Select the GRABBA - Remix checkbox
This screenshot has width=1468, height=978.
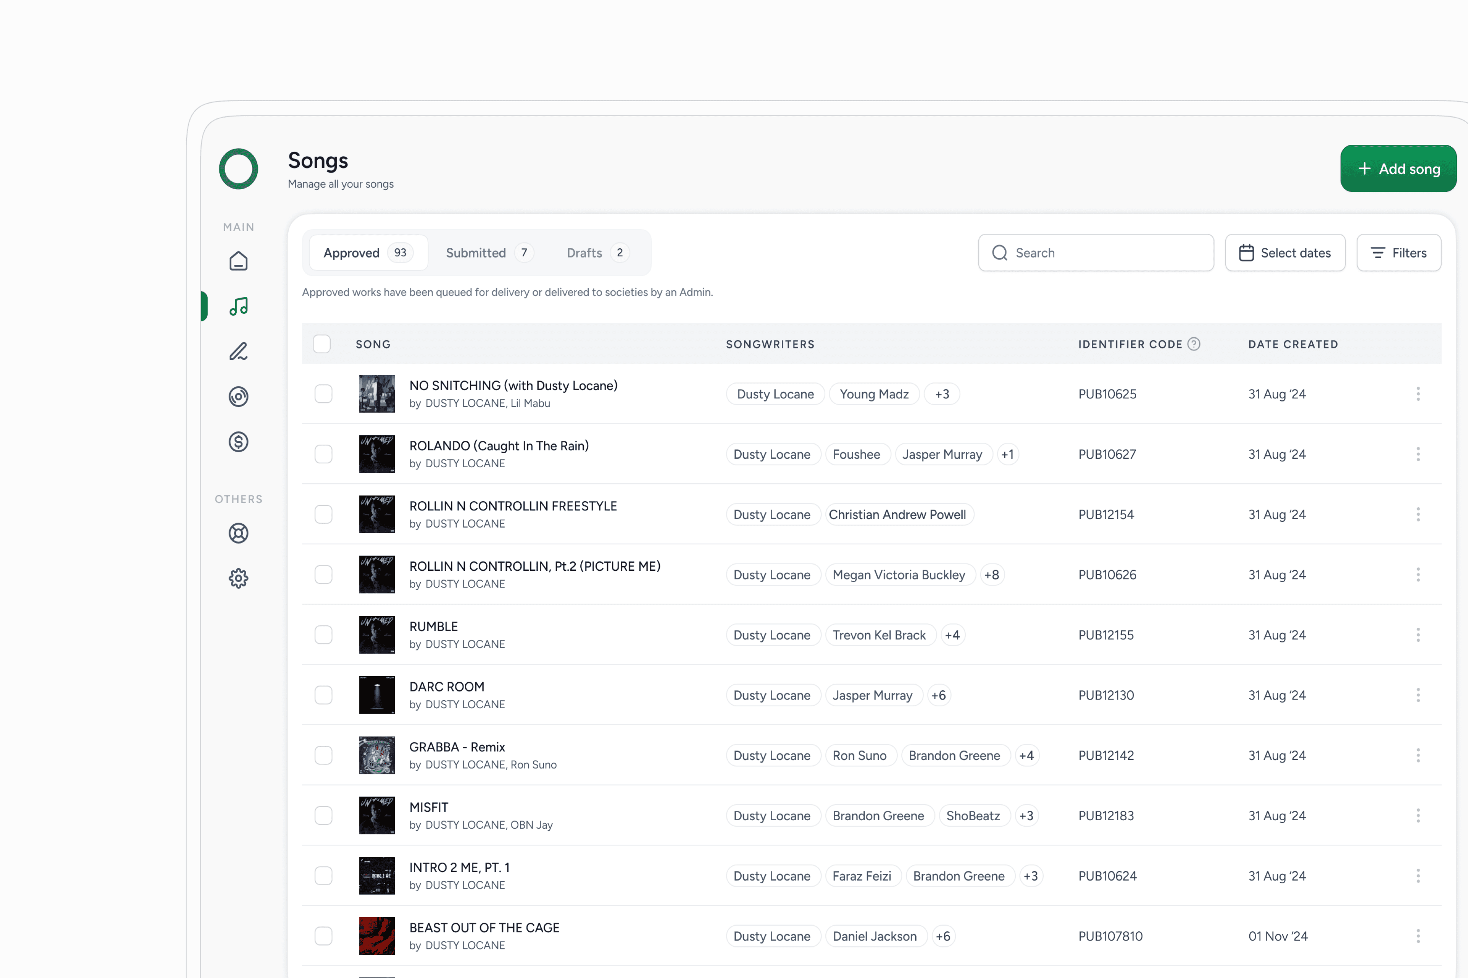pyautogui.click(x=323, y=755)
